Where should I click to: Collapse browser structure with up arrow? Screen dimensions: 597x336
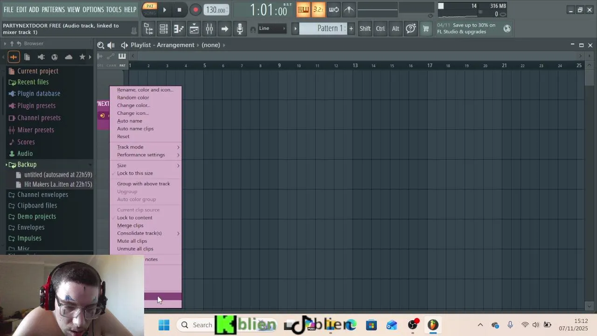(x=12, y=43)
